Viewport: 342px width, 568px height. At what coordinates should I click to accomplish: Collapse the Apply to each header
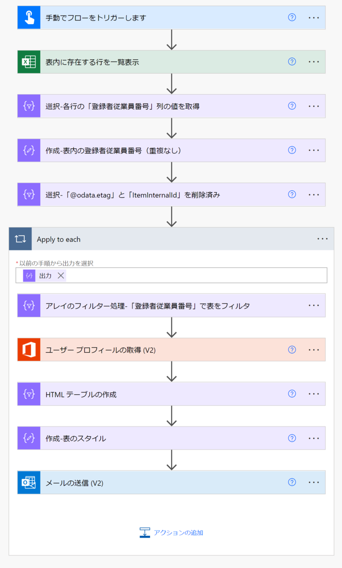[171, 239]
